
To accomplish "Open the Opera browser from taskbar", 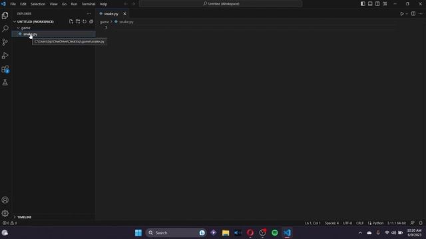I will pyautogui.click(x=250, y=233).
